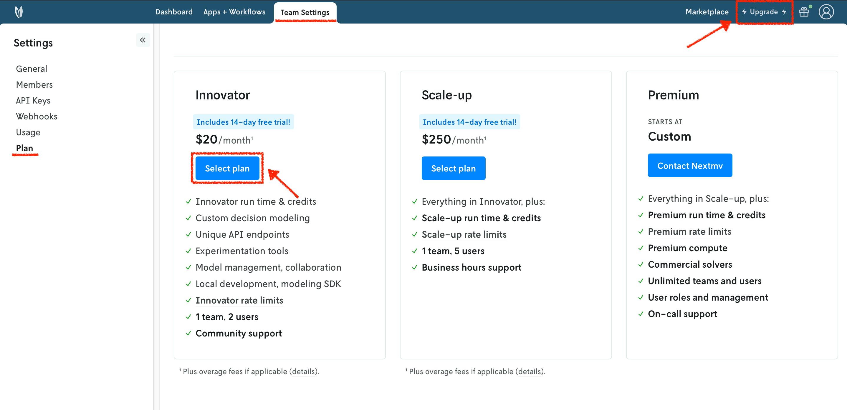The height and width of the screenshot is (410, 847).
Task: Open the user profile avatar icon
Action: pos(826,12)
